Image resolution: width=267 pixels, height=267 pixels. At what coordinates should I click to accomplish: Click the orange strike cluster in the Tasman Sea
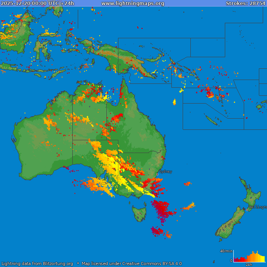tap(189, 207)
